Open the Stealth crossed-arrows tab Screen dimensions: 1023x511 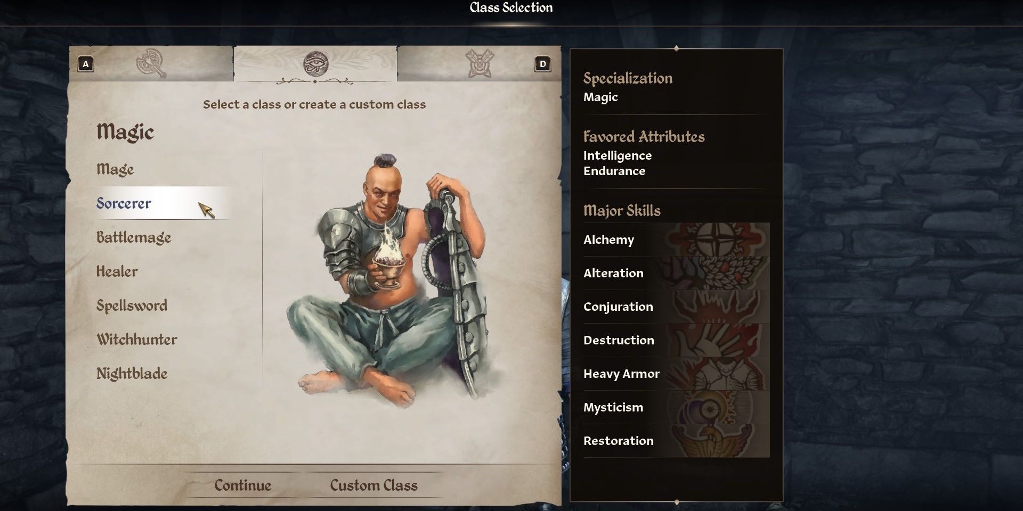click(x=480, y=63)
